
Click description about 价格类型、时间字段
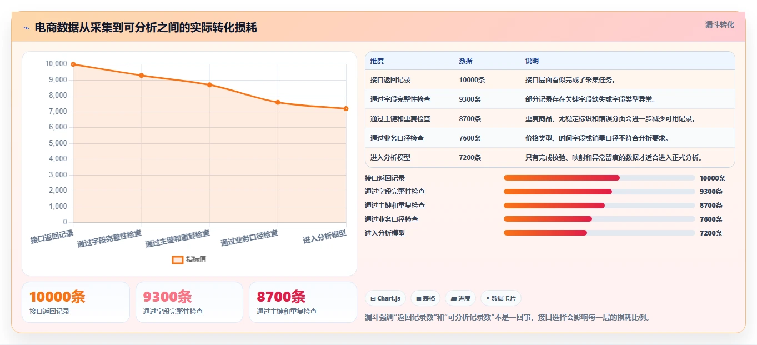[x=597, y=138]
